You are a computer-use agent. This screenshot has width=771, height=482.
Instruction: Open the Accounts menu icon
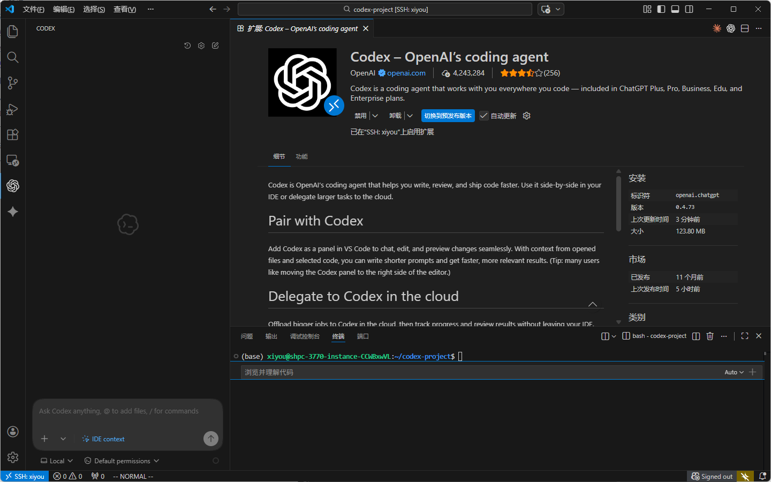[13, 432]
